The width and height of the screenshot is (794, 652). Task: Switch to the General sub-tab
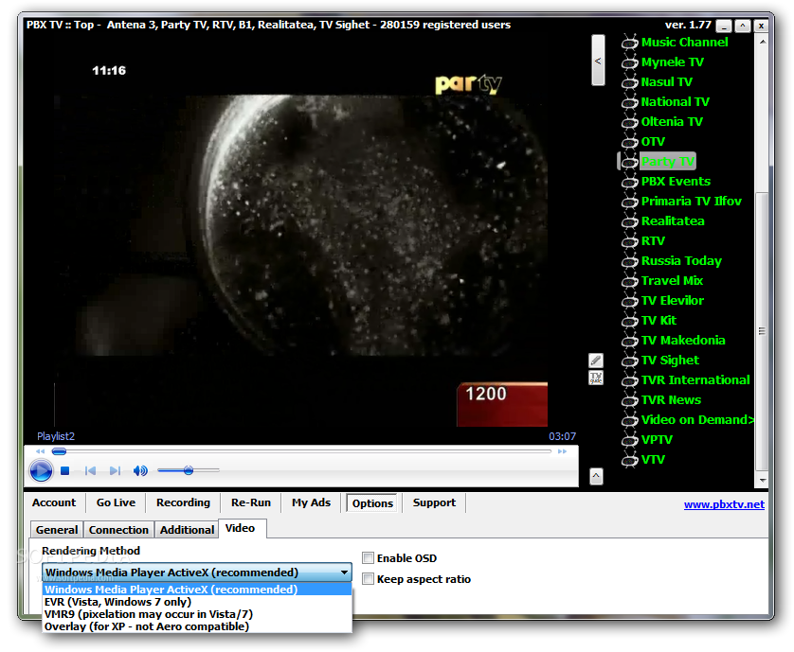(57, 530)
